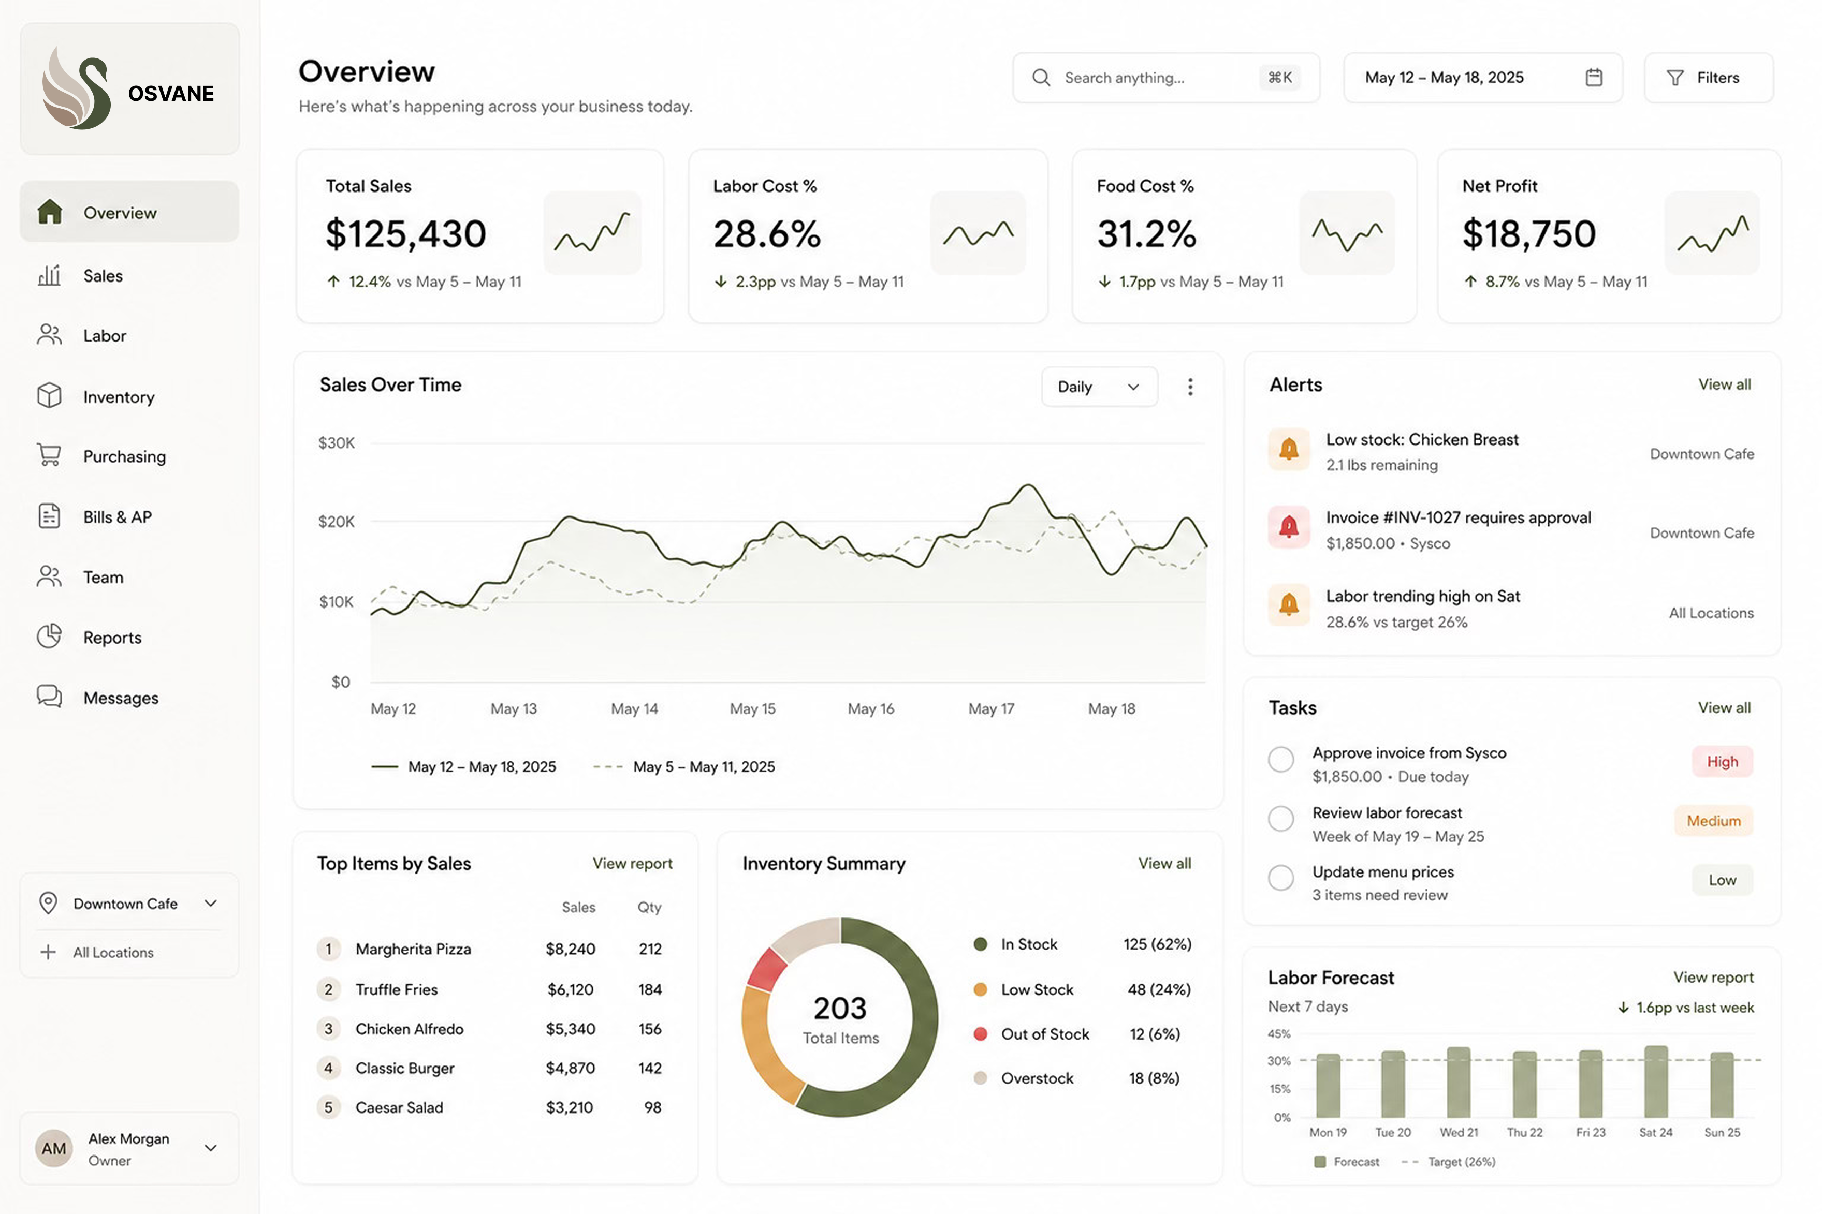
Task: Click the shopping cart Purchasing icon
Action: click(50, 455)
